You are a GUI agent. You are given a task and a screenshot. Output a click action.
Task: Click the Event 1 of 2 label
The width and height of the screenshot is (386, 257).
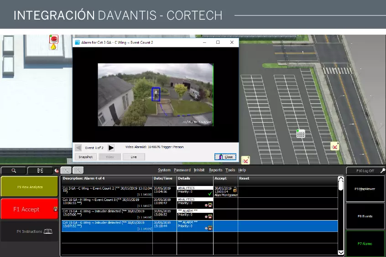coord(94,148)
